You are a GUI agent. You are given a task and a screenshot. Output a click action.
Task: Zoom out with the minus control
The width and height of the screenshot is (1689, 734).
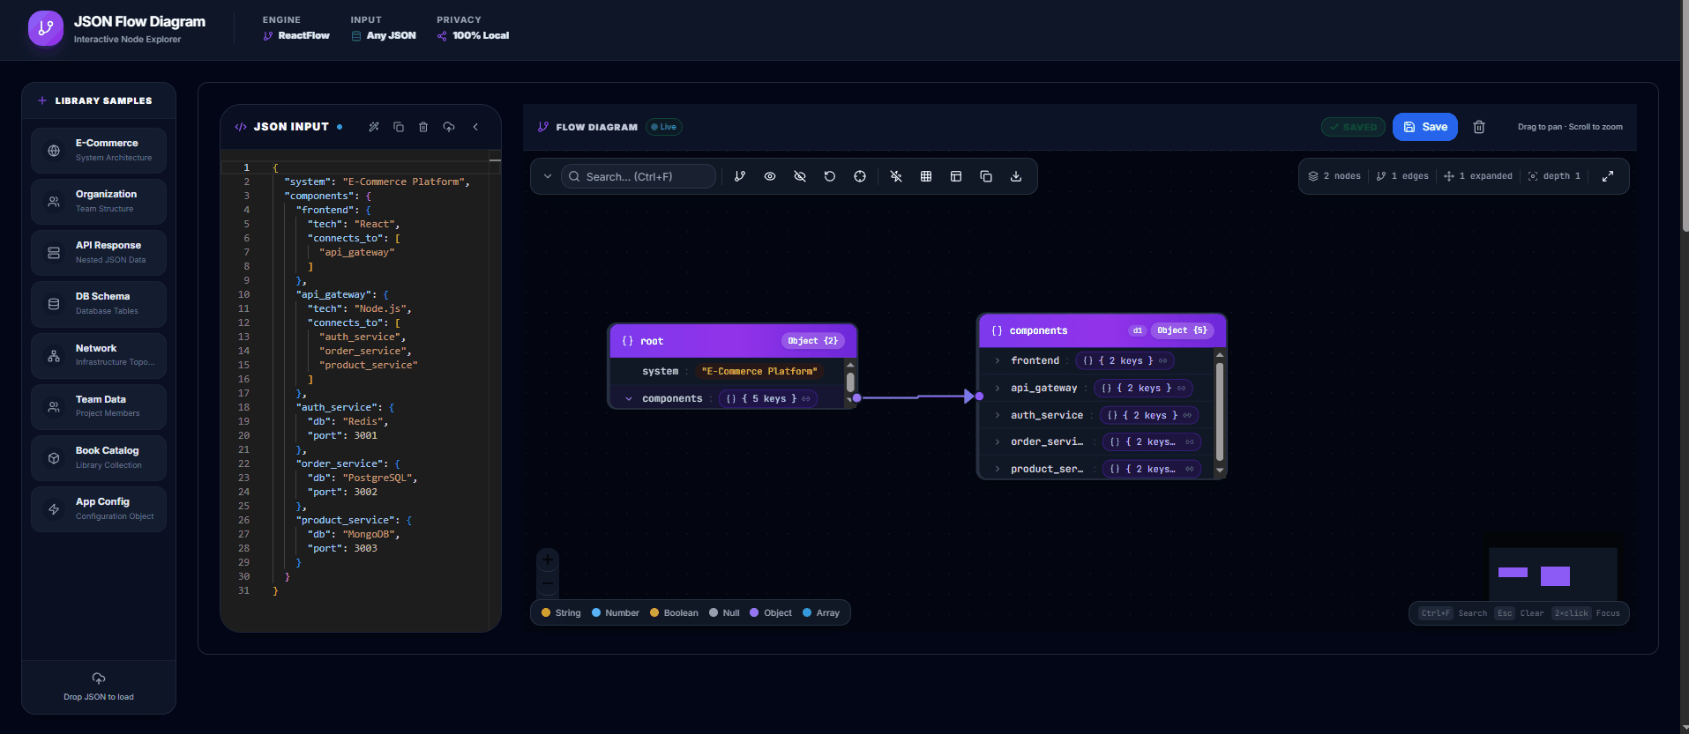coord(548,582)
